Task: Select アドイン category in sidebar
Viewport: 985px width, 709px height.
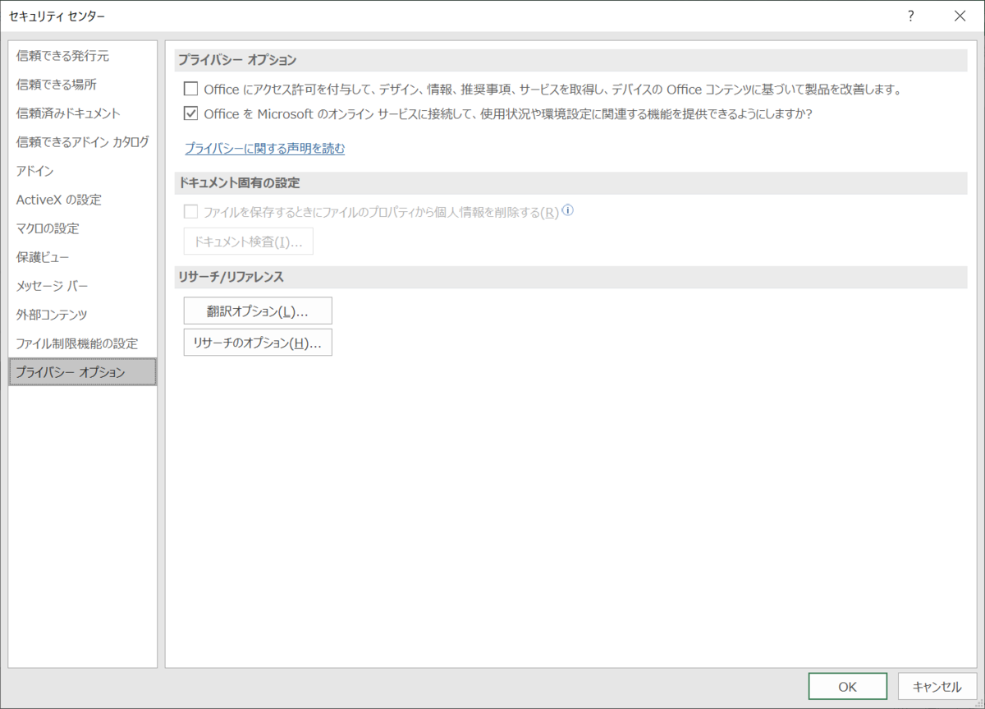Action: pyautogui.click(x=82, y=171)
